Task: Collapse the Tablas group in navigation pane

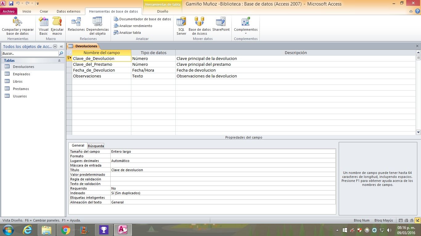Action: pos(59,61)
